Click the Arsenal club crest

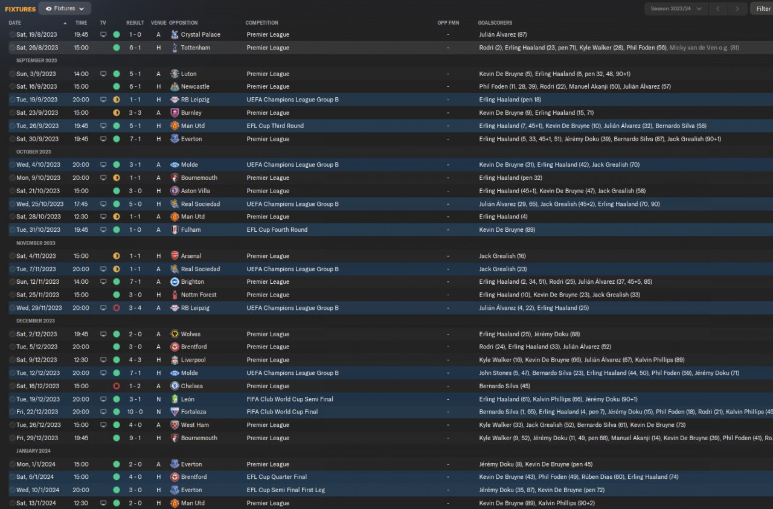click(175, 256)
